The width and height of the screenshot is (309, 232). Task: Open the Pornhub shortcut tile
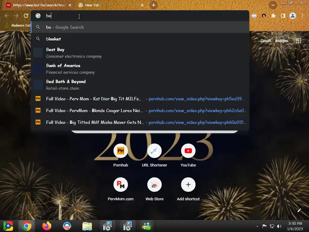coord(121,156)
